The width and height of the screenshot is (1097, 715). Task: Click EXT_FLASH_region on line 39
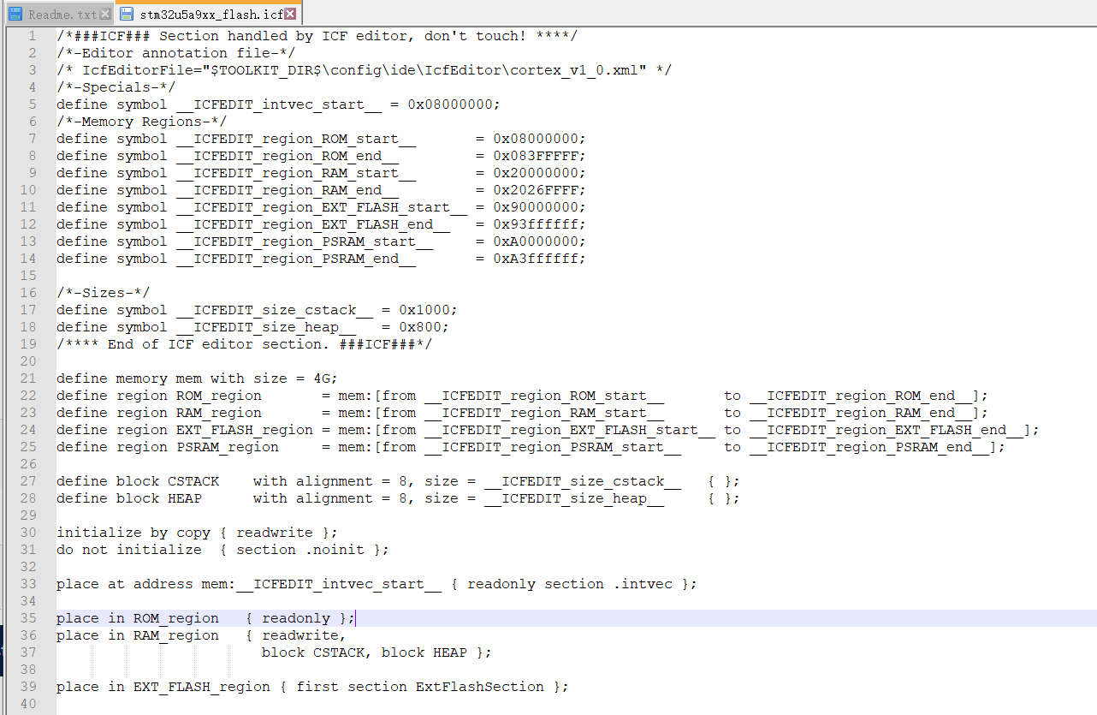[x=200, y=686]
